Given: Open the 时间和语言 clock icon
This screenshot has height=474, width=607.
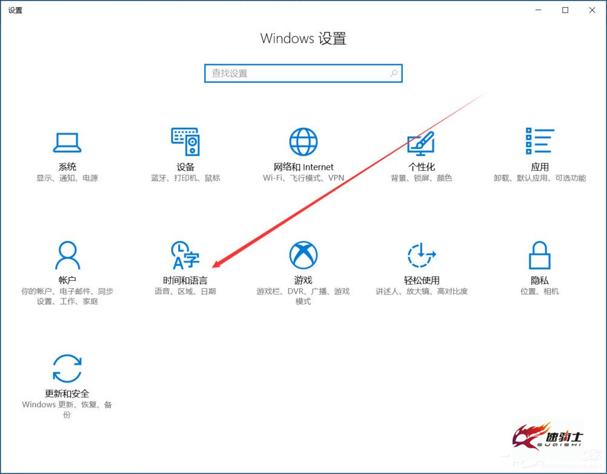Looking at the screenshot, I should [185, 255].
